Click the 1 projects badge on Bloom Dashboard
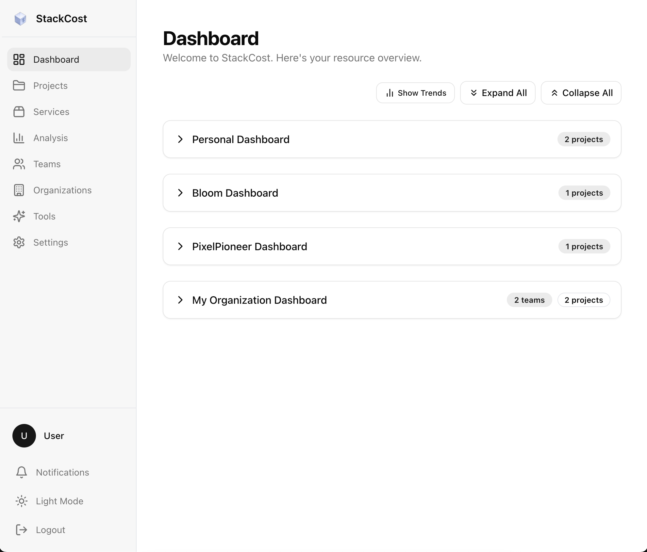Viewport: 647px width, 552px height. (584, 193)
